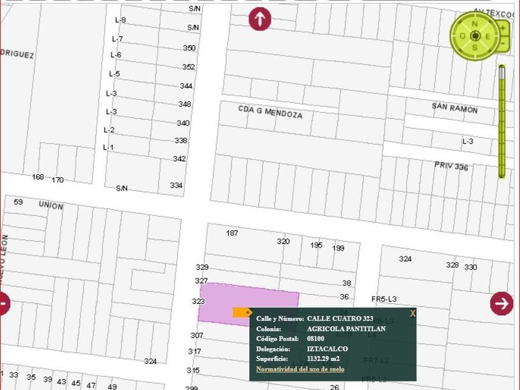Click lot number 334 label
This screenshot has height=390, width=520.
176,185
